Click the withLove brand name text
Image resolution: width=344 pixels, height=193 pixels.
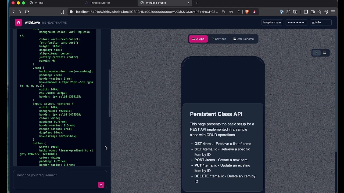32,23
